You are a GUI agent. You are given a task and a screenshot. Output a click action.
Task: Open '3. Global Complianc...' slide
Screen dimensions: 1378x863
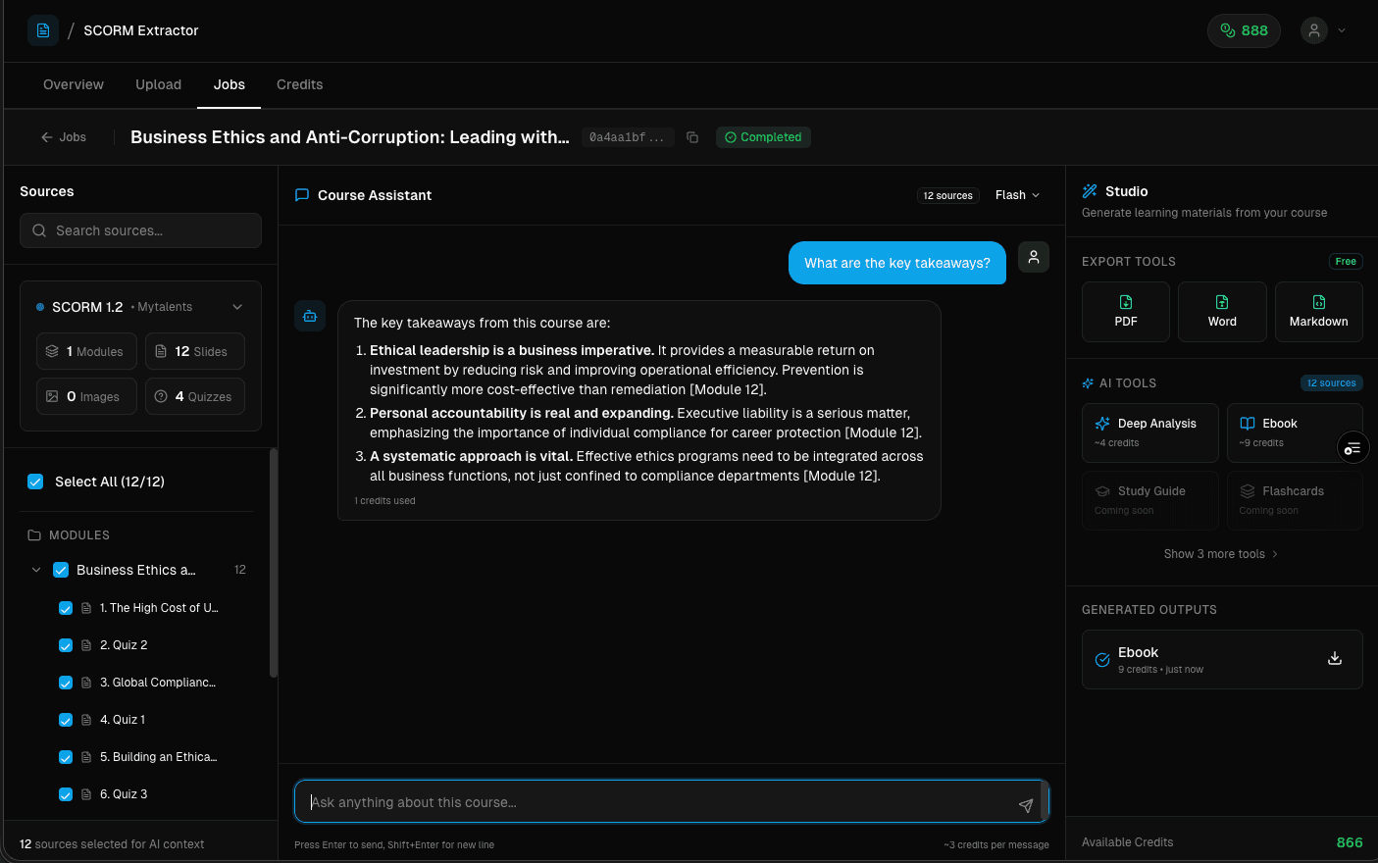[158, 683]
